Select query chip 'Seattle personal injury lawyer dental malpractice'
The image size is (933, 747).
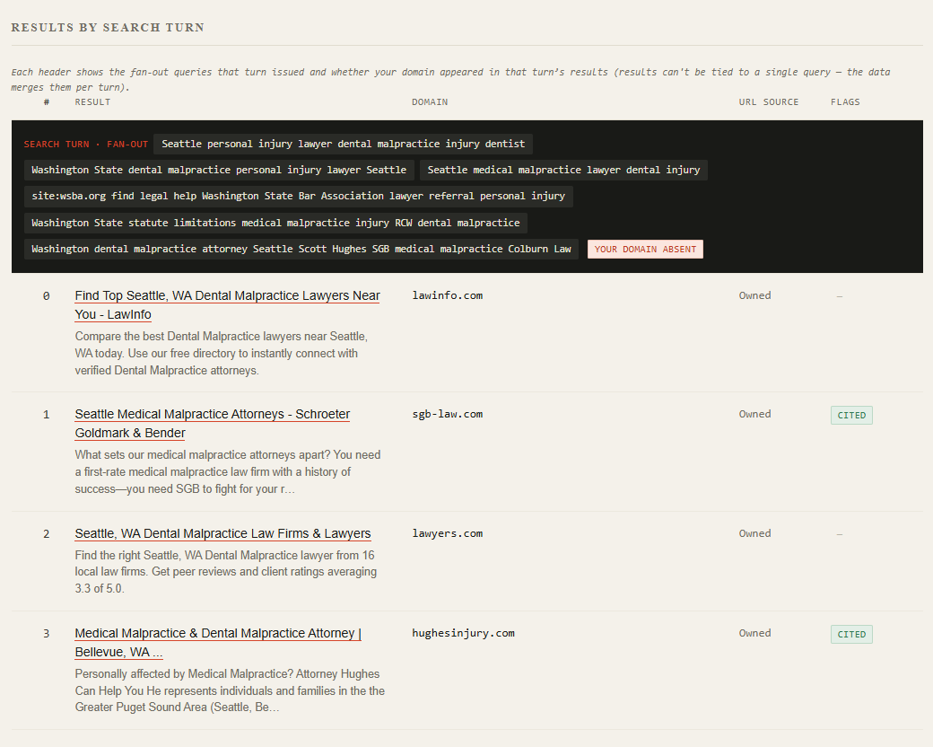pos(344,145)
